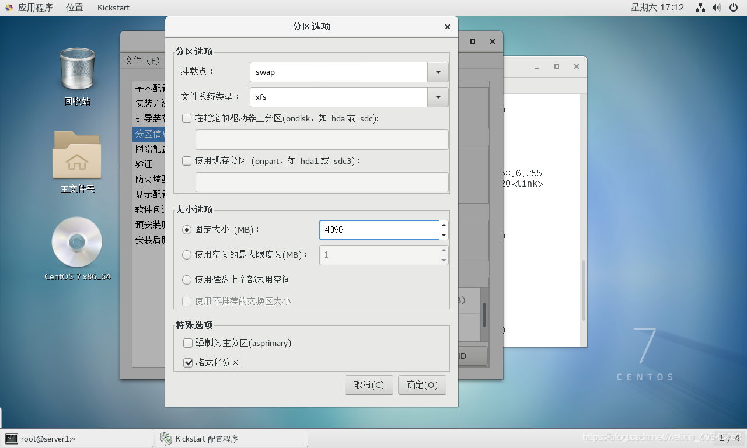The image size is (747, 448).
Task: Click the power icon in top bar
Action: click(x=734, y=8)
